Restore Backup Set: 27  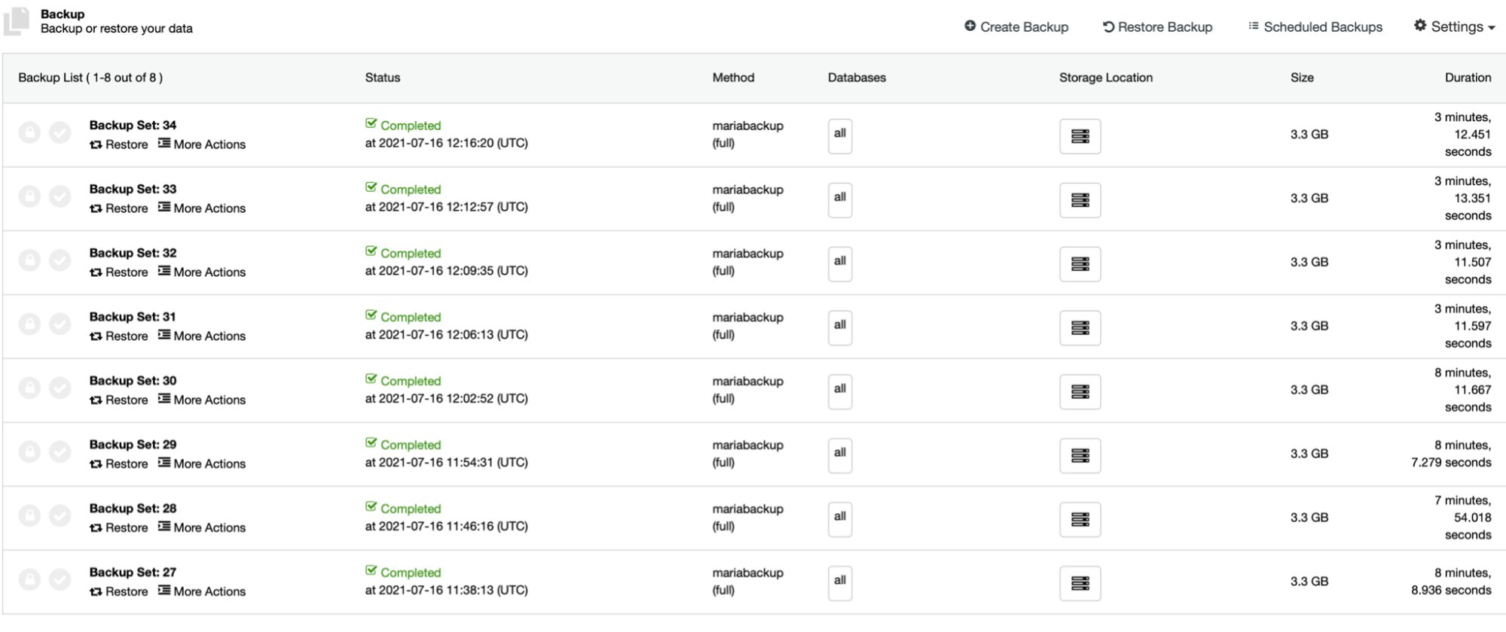(119, 592)
